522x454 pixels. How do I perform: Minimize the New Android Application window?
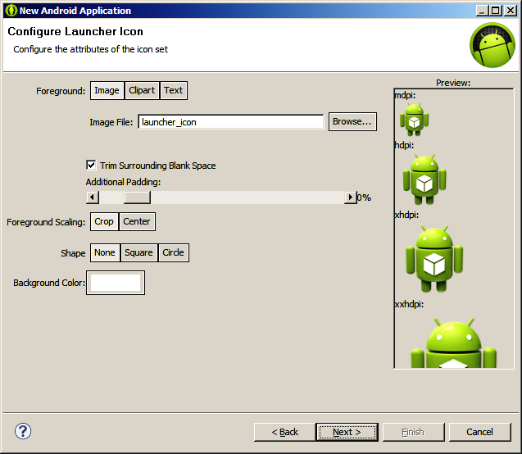click(x=482, y=11)
